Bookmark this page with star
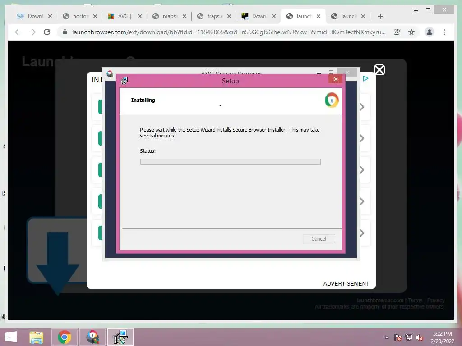Image resolution: width=462 pixels, height=346 pixels. click(411, 32)
